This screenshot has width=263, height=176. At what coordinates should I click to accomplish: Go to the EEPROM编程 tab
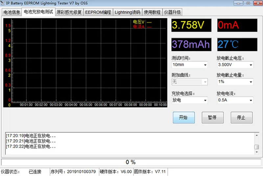pos(98,12)
